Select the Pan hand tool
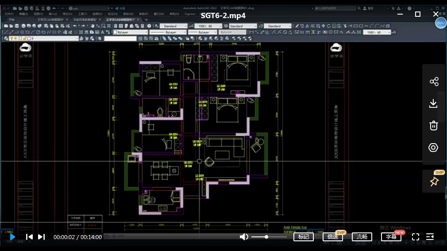 (x=92, y=26)
